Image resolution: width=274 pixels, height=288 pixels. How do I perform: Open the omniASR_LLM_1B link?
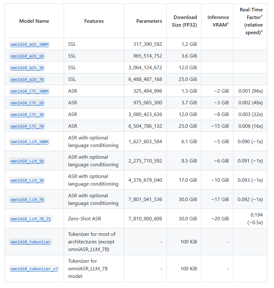coord(27,161)
